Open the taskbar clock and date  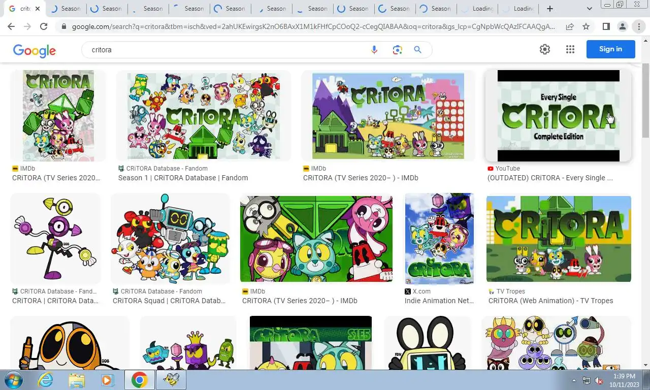pos(624,380)
